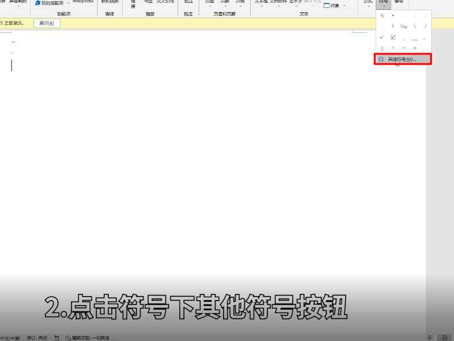The height and width of the screenshot is (341, 454).
Task: Open the Symbol (符号) dropdown
Action: click(x=382, y=3)
